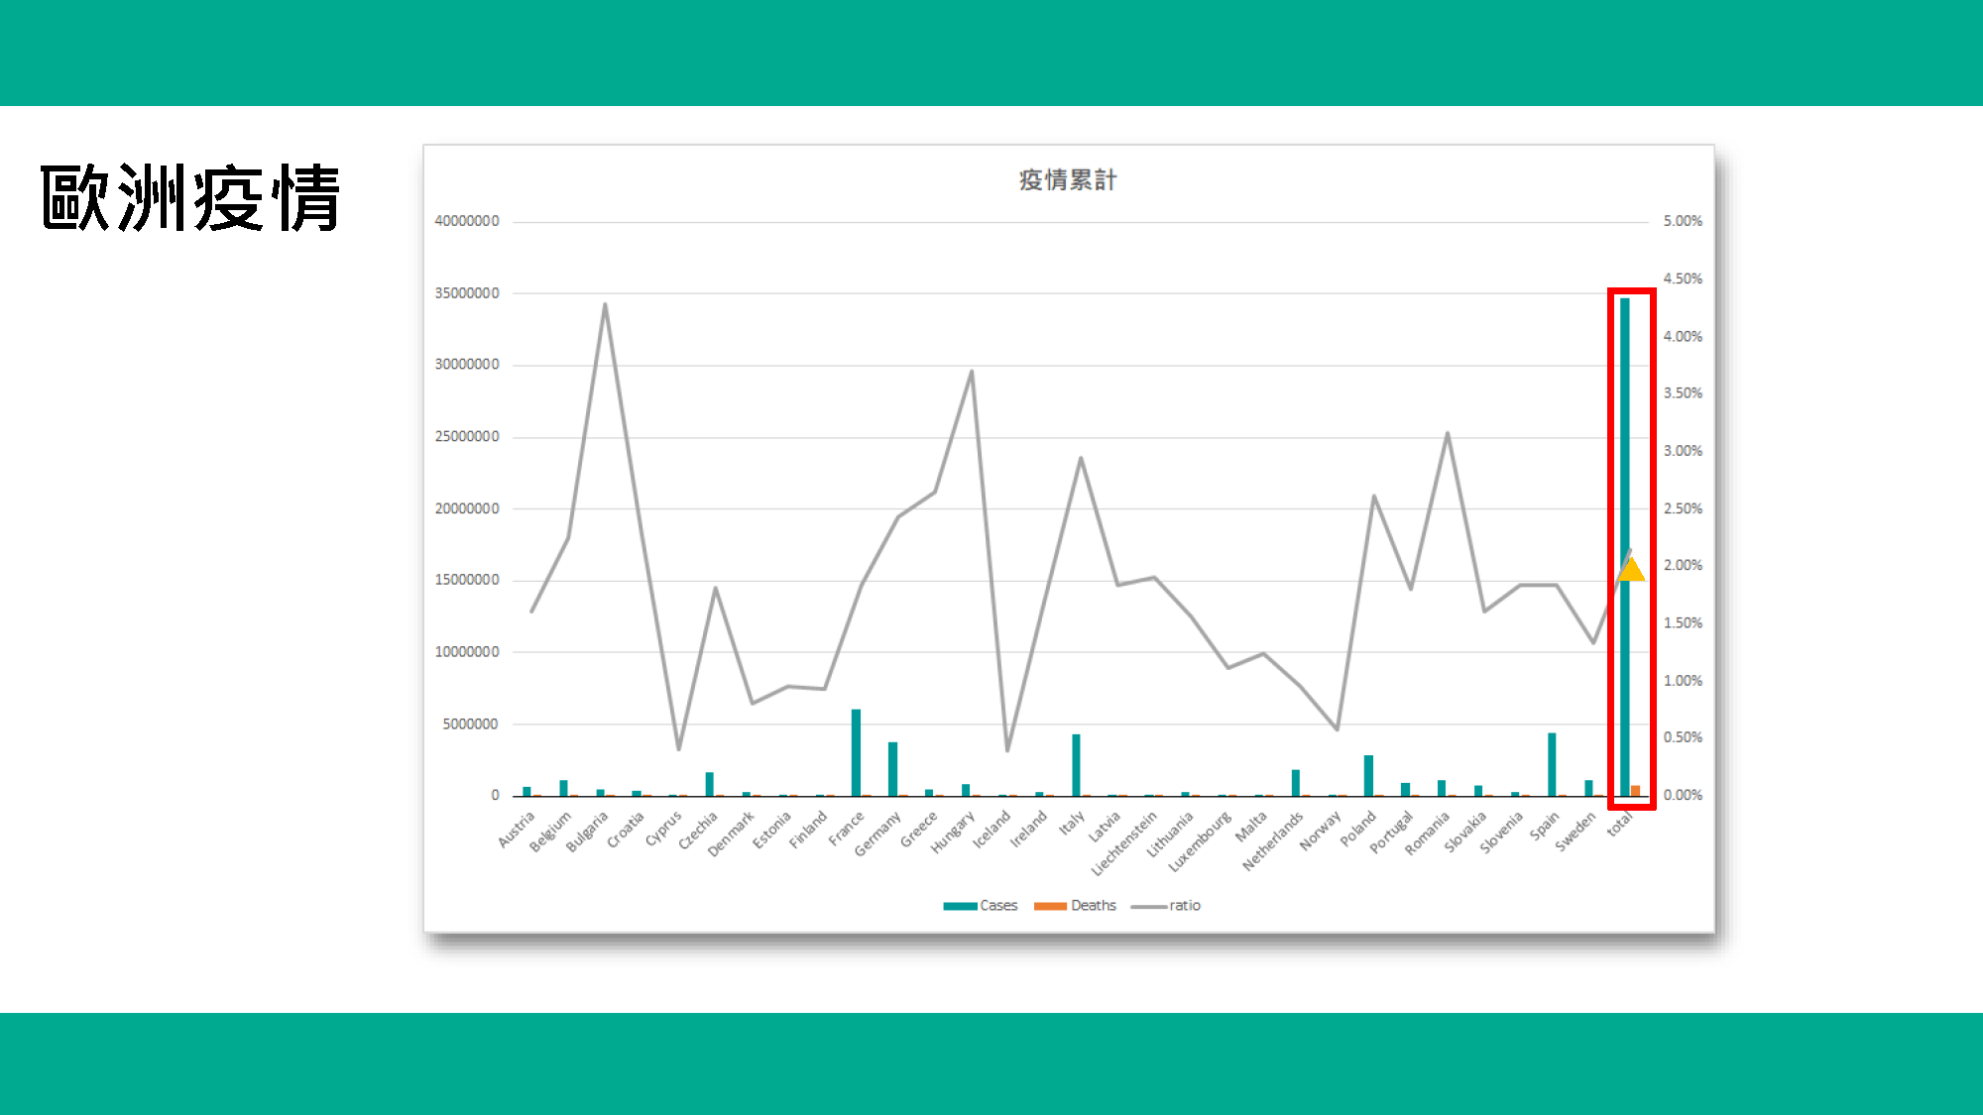Click the Estonia axis label

click(x=771, y=831)
